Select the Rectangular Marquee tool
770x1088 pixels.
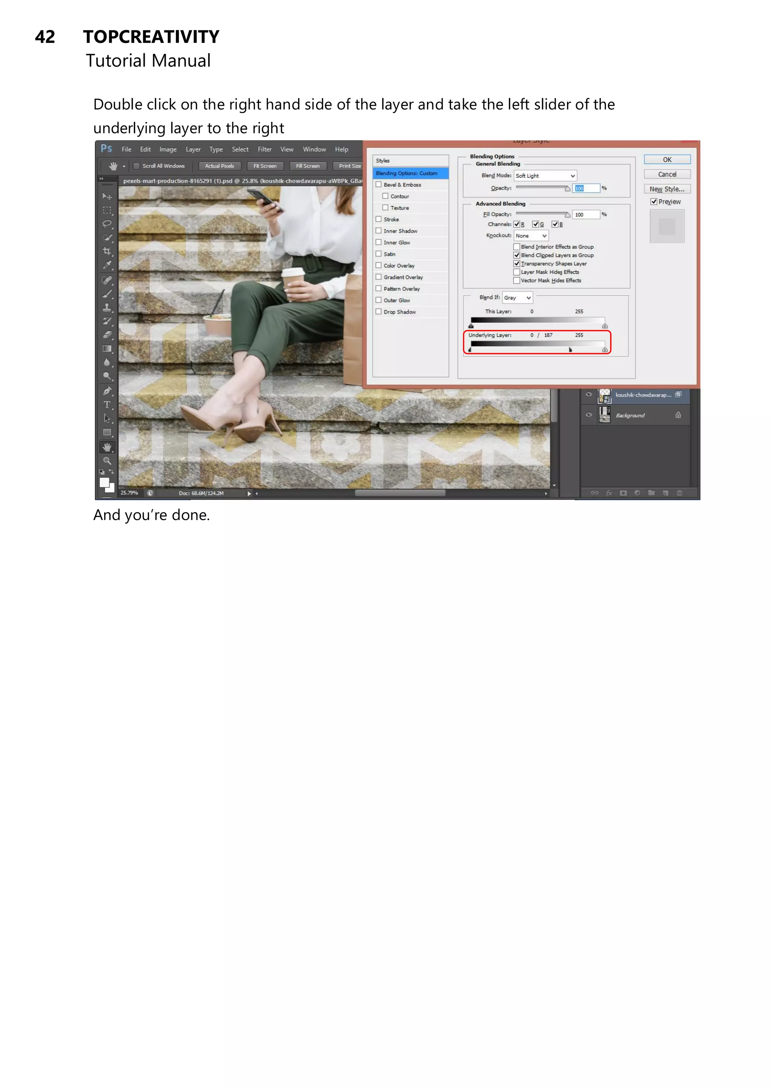click(x=107, y=210)
